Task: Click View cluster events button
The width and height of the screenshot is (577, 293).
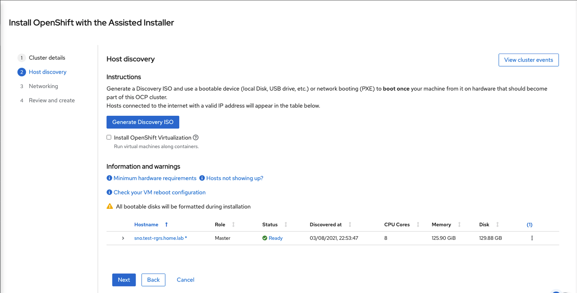Action: pos(528,60)
